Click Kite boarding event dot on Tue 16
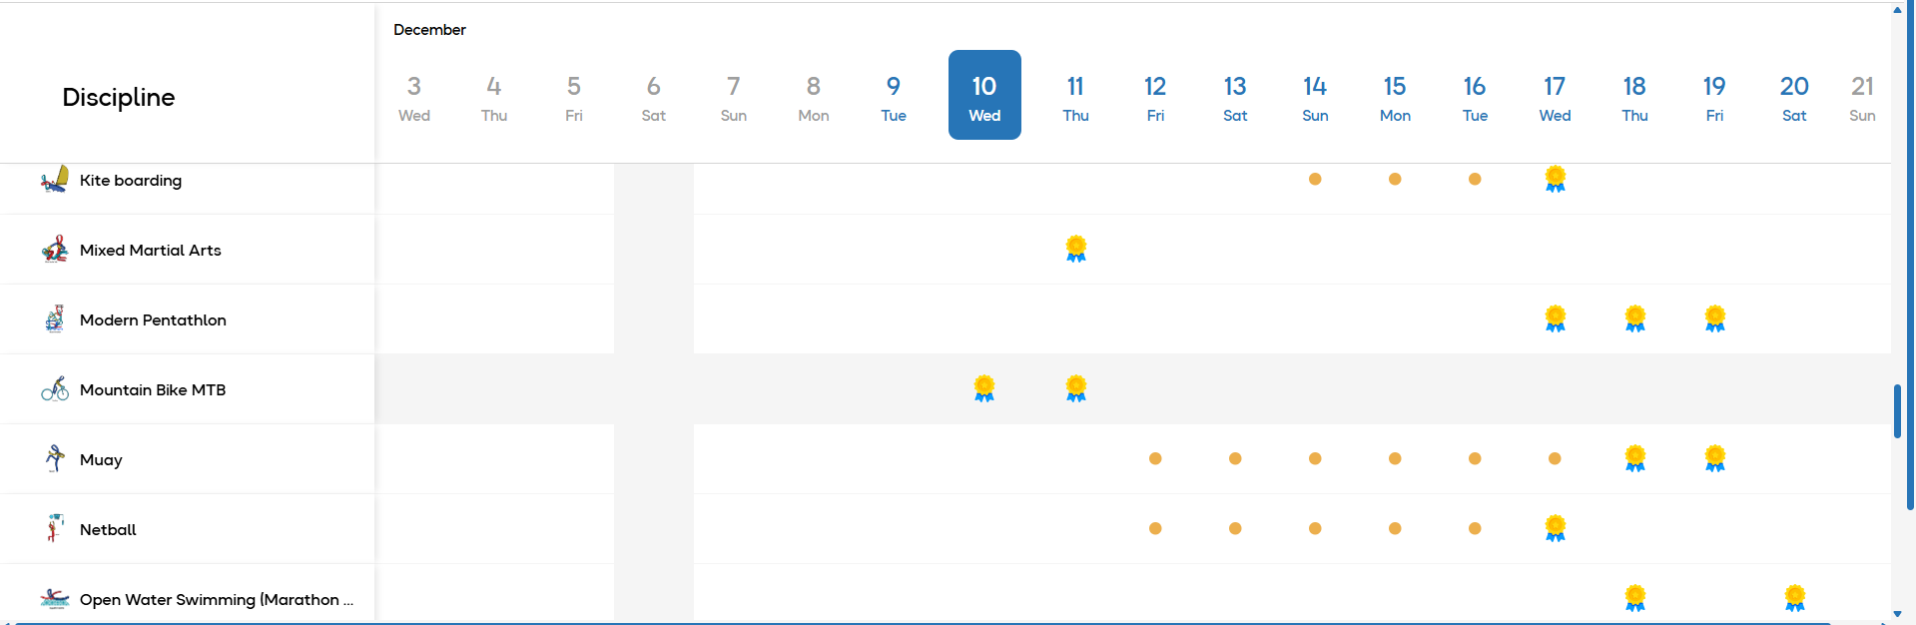The width and height of the screenshot is (1916, 625). pyautogui.click(x=1475, y=180)
